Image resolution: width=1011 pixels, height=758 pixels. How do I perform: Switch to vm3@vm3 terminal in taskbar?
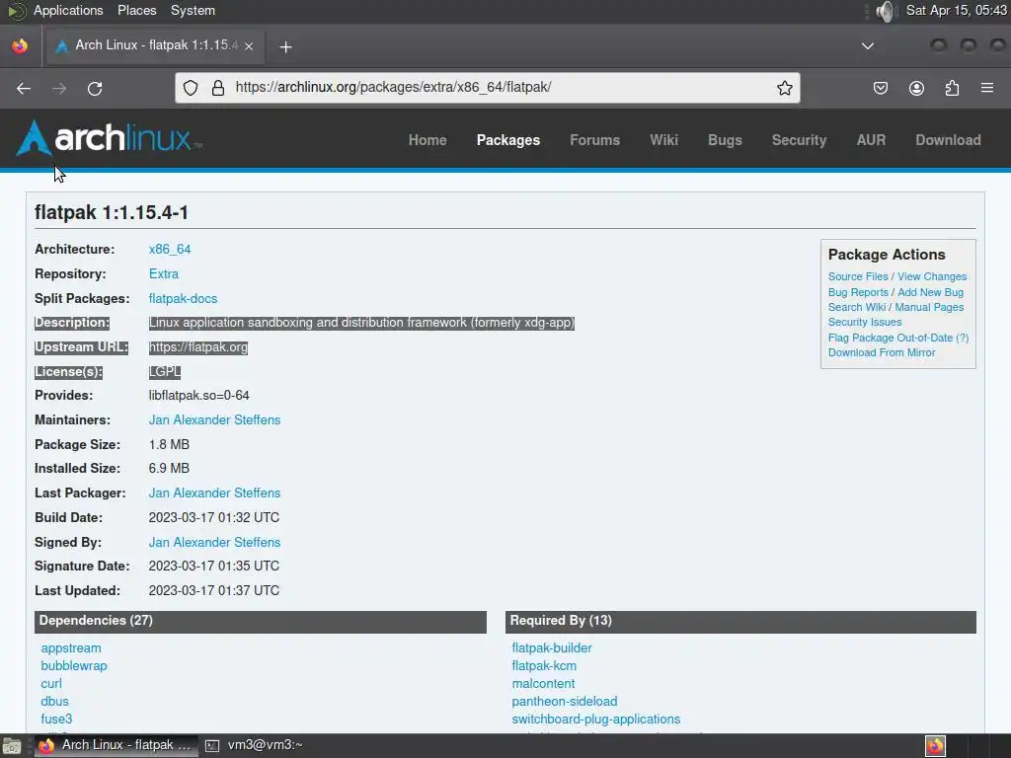255,745
